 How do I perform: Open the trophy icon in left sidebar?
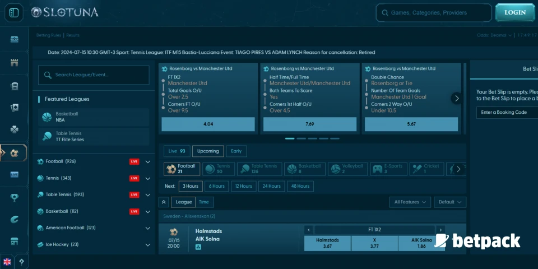tap(15, 197)
